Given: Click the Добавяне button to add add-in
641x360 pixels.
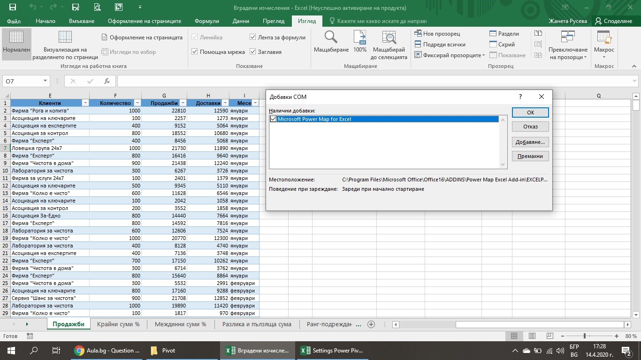Looking at the screenshot, I should (x=530, y=142).
